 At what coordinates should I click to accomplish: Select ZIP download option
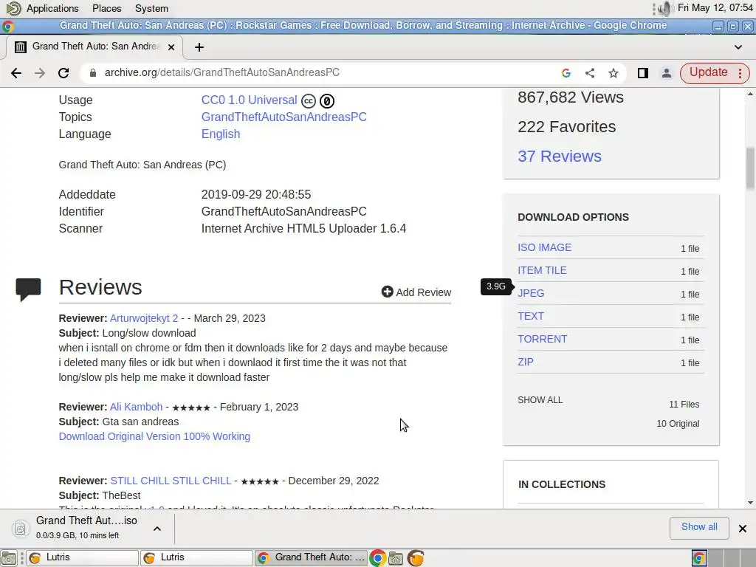pos(526,362)
